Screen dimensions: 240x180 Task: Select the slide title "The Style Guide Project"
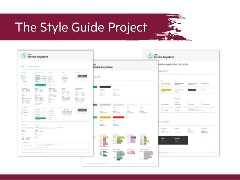(81, 27)
